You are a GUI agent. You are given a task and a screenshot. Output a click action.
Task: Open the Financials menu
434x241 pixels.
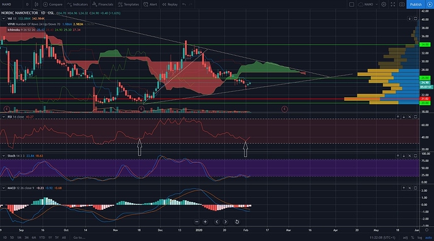point(103,4)
